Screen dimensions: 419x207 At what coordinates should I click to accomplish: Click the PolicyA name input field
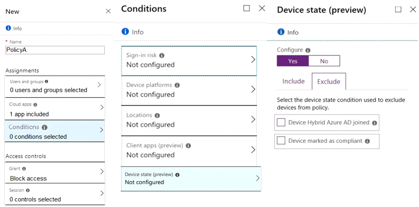55,50
